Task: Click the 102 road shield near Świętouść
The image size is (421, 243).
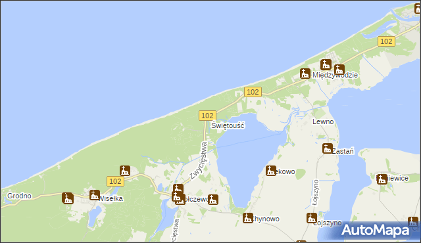Action: tap(207, 116)
